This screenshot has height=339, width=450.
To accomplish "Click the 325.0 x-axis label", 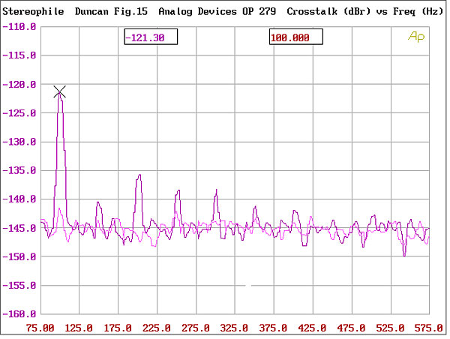I will click(234, 328).
